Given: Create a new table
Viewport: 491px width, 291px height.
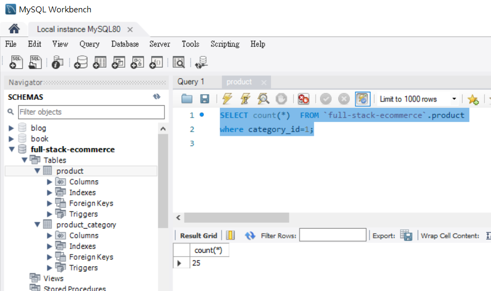Looking at the screenshot, I should [99, 62].
